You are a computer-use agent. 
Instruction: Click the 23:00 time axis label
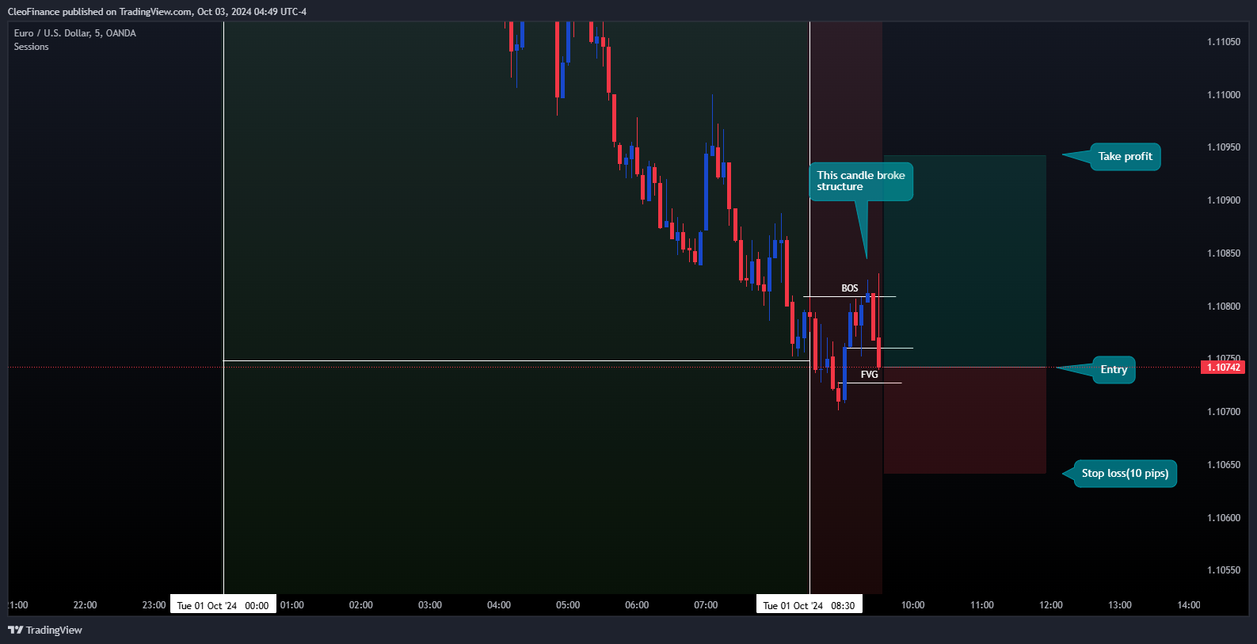[154, 605]
